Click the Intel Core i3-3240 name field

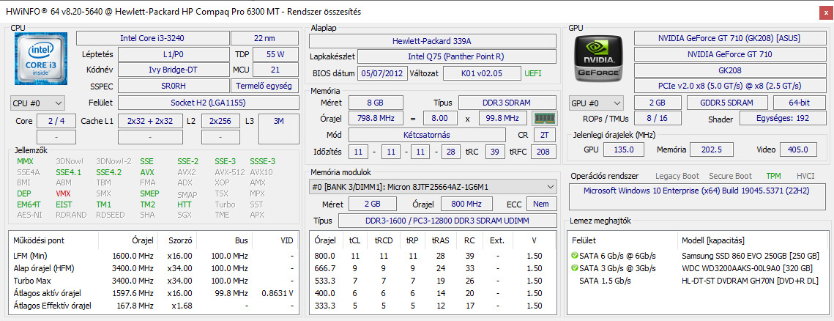[152, 38]
